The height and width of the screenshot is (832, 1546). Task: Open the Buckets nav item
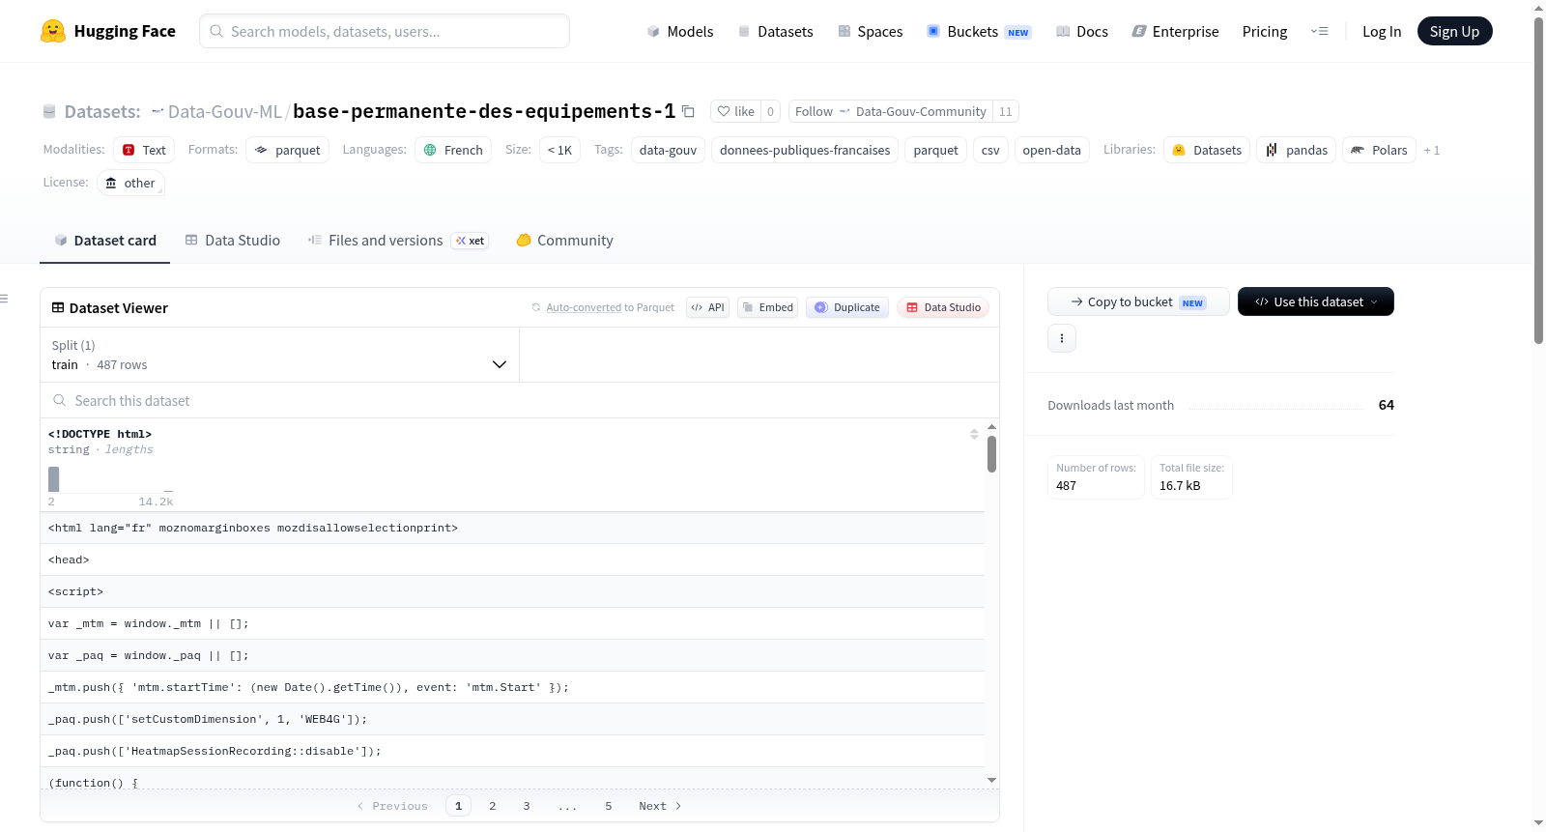coord(979,31)
